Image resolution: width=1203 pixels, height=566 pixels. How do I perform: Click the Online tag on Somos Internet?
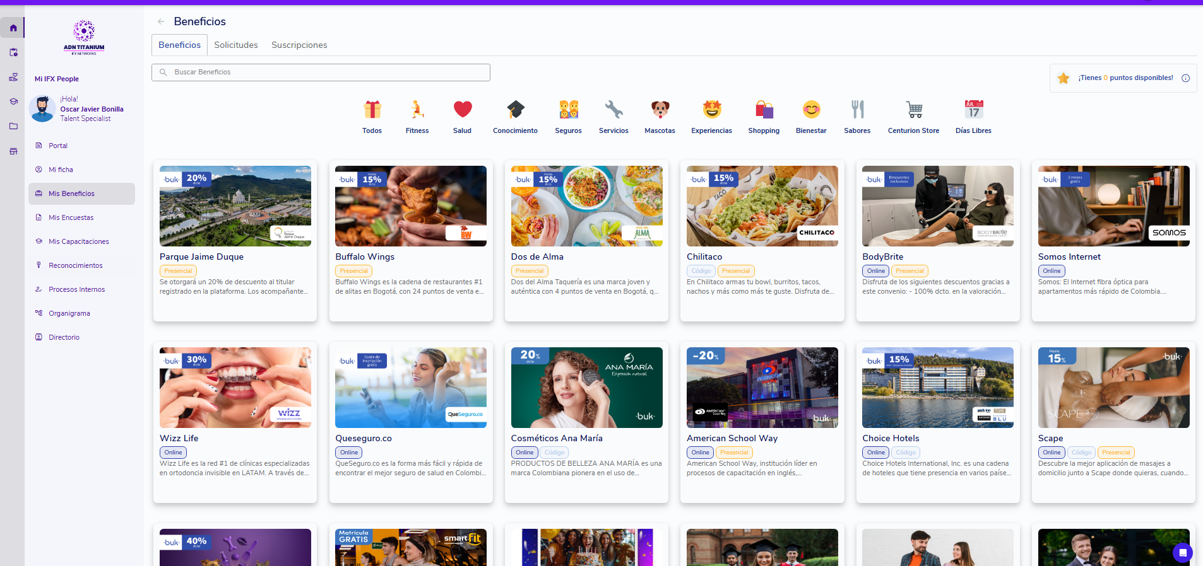pyautogui.click(x=1052, y=271)
